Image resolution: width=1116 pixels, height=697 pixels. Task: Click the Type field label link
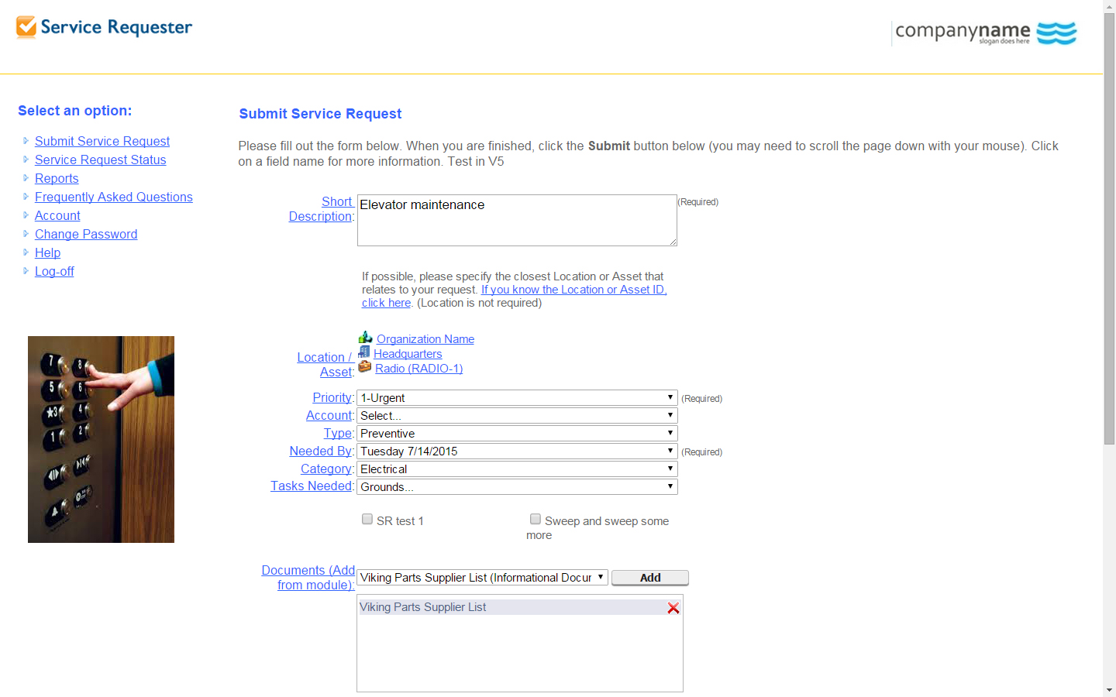click(x=338, y=433)
